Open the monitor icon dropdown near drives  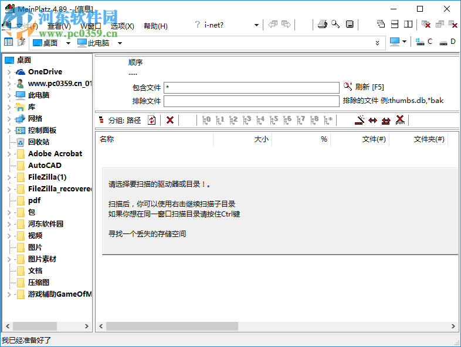tap(405, 42)
